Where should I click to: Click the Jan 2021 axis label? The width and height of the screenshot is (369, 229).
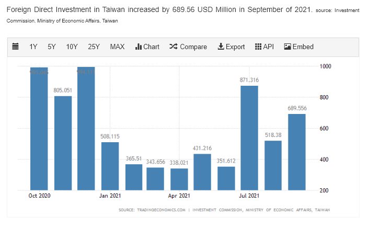(x=110, y=196)
